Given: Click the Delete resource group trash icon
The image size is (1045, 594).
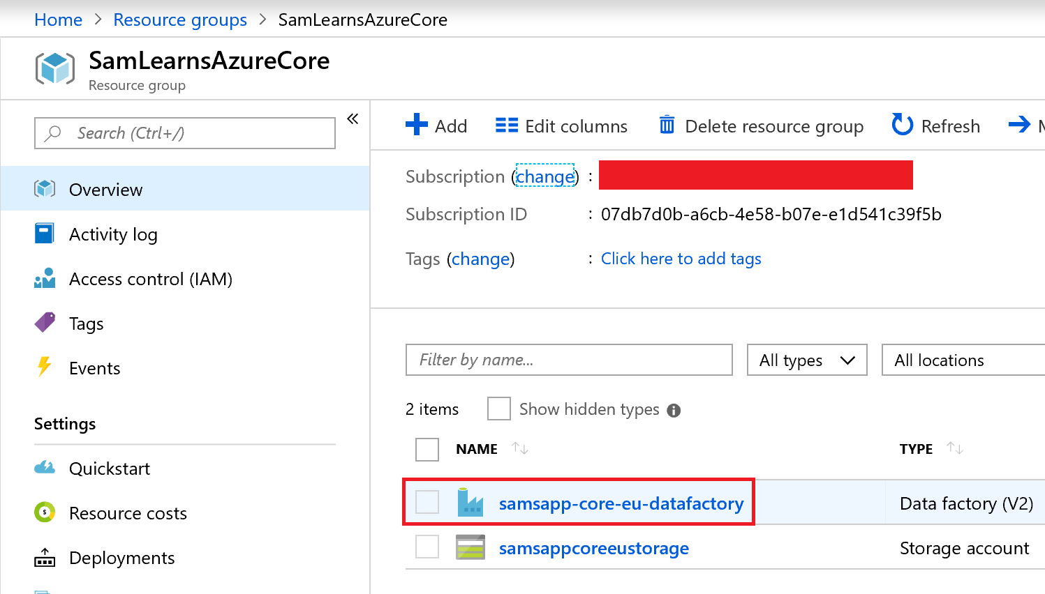Looking at the screenshot, I should pos(667,125).
